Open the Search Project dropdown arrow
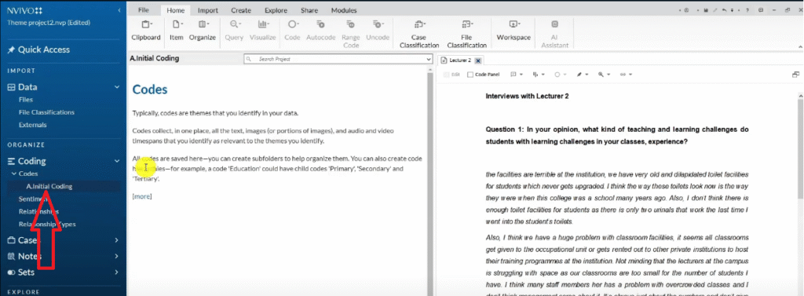 coord(429,60)
